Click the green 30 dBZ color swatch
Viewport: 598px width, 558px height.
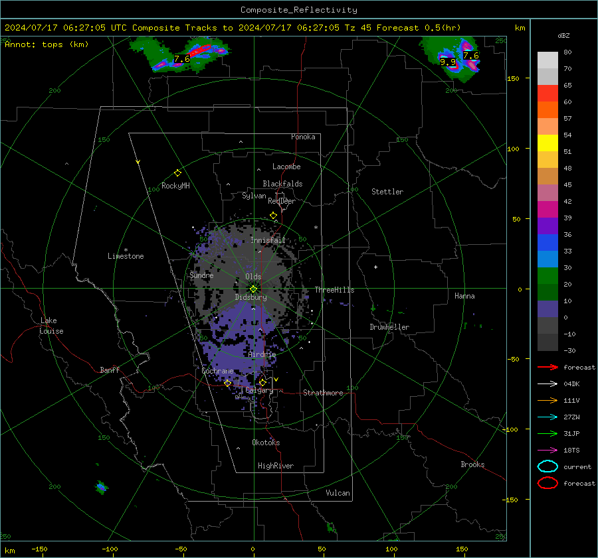[548, 275]
